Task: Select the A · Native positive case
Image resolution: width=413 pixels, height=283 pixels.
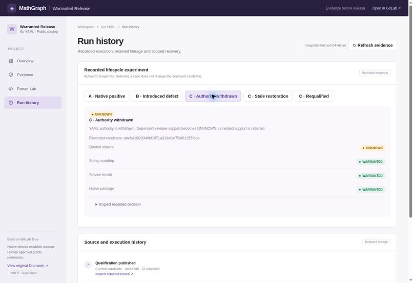Action: pyautogui.click(x=107, y=96)
